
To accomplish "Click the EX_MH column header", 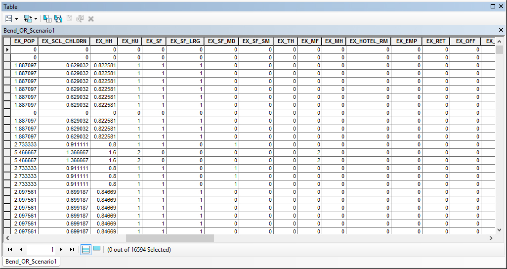I will pos(334,41).
